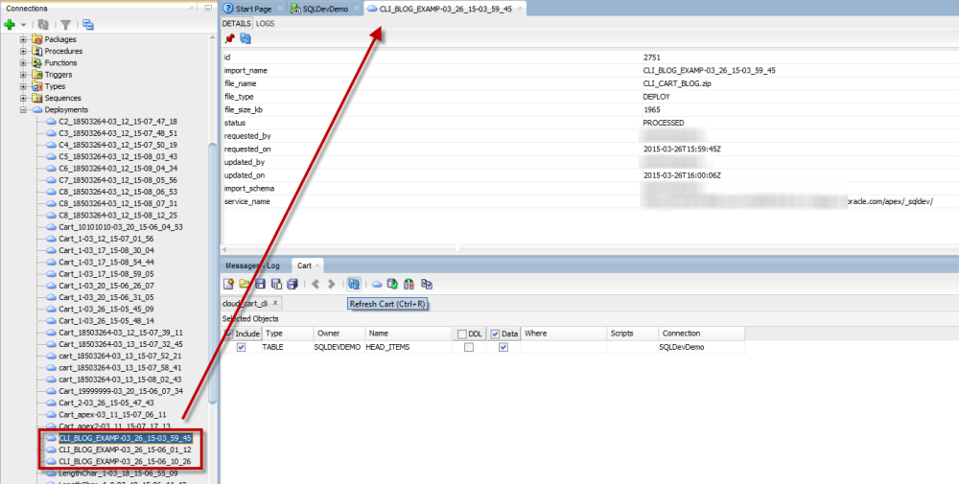
Task: Open the New Connection dropdown arrow
Action: click(x=23, y=25)
